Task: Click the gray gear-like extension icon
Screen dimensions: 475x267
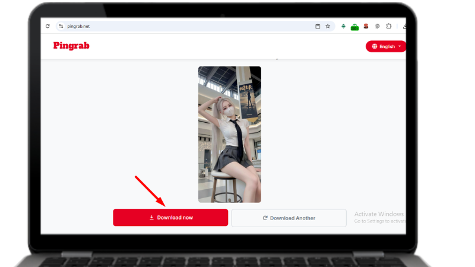Action: pos(378,26)
